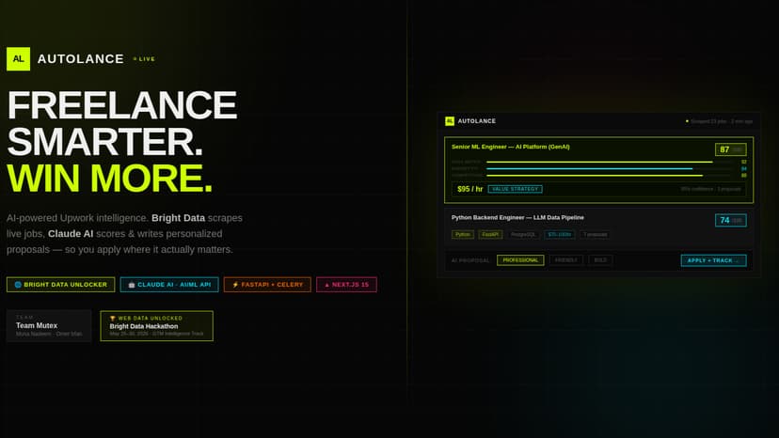Click the $95 / hr rate text
779x438 pixels.
click(470, 189)
